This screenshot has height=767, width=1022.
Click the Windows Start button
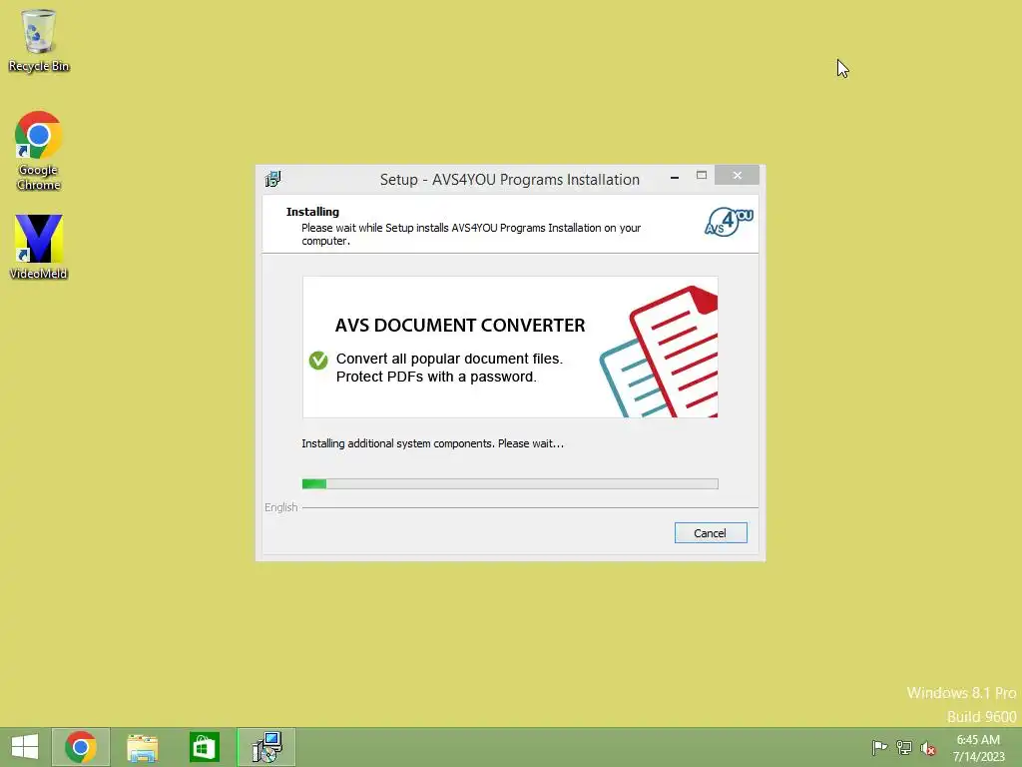coord(25,747)
